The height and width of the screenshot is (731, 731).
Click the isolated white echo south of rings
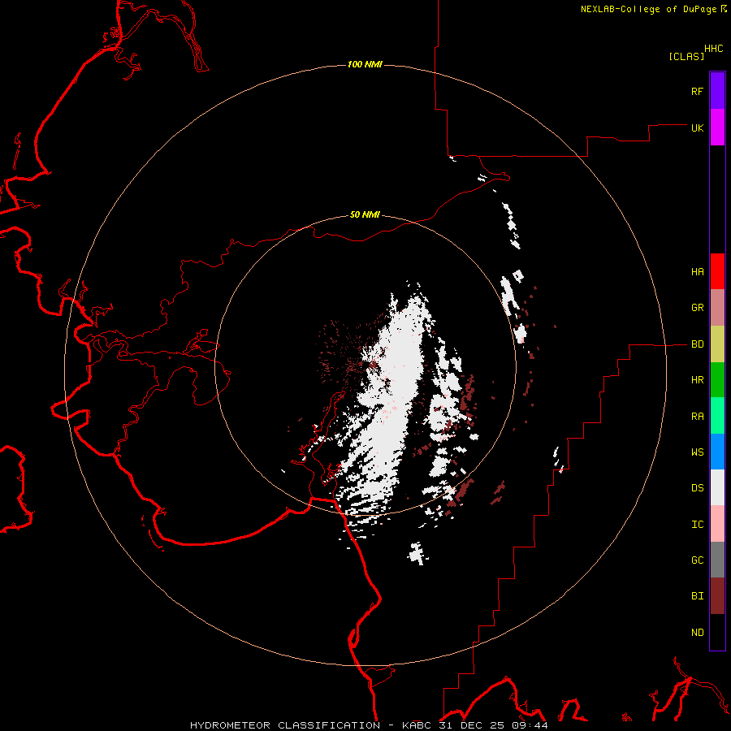tap(417, 553)
